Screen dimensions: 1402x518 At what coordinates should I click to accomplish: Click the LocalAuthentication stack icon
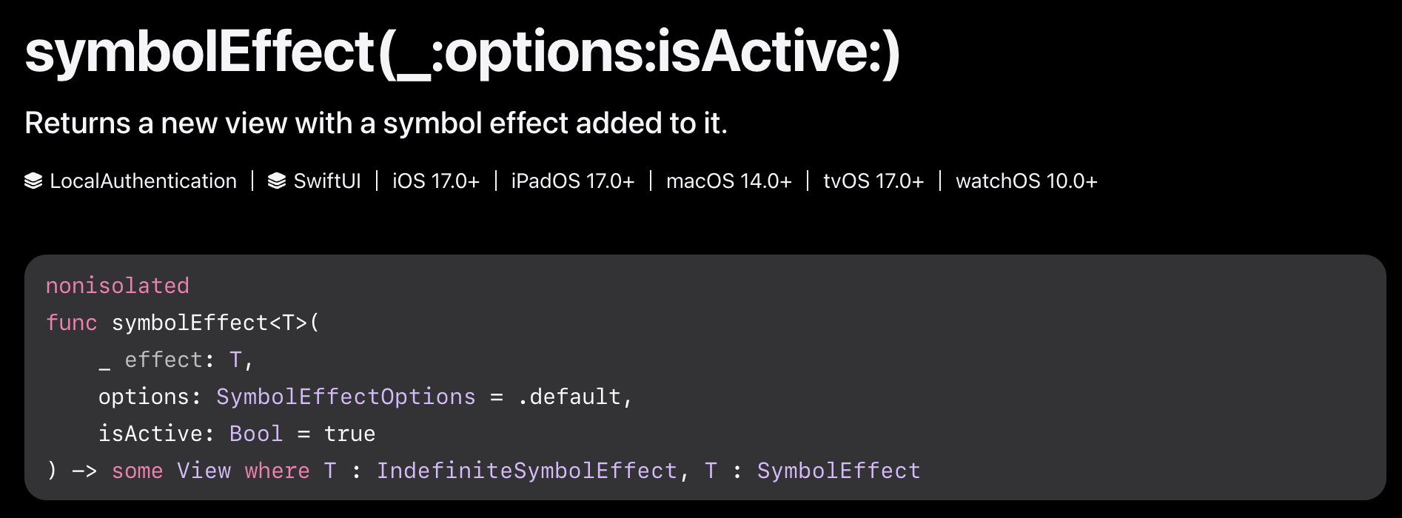pos(33,181)
